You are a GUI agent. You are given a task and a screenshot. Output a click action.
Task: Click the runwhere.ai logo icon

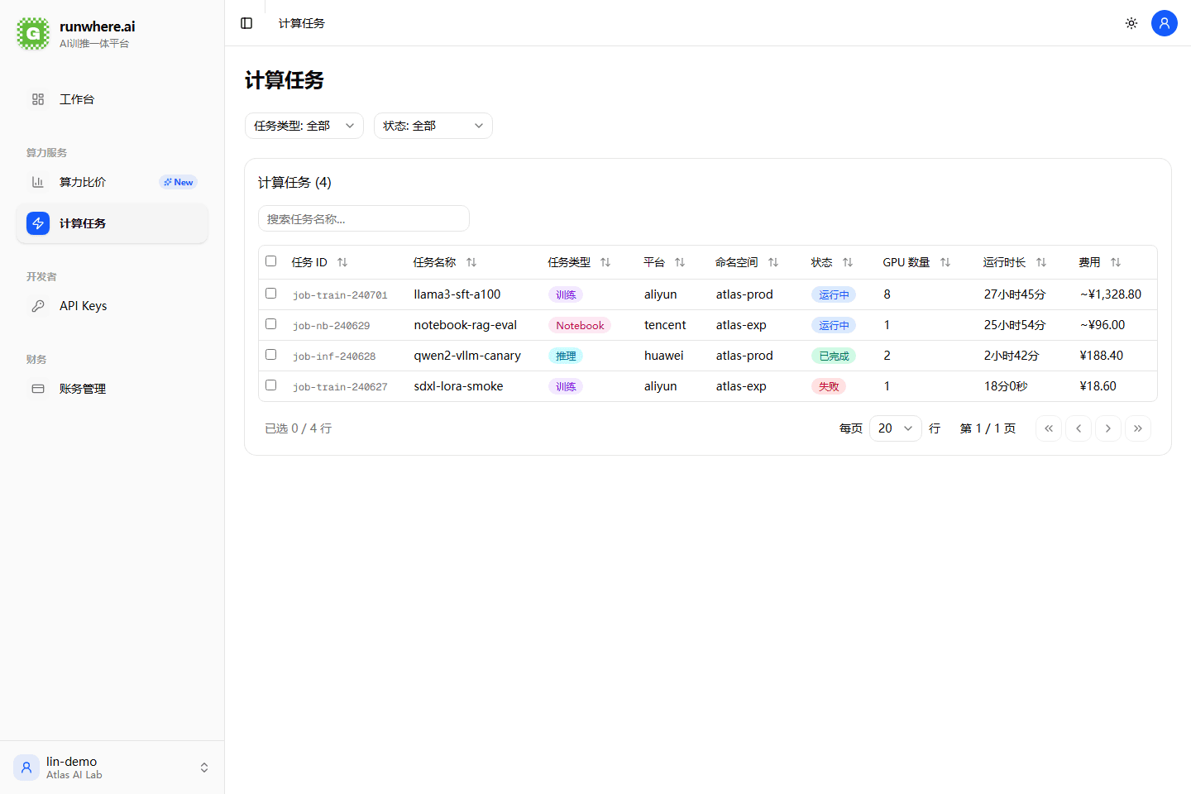click(x=33, y=34)
